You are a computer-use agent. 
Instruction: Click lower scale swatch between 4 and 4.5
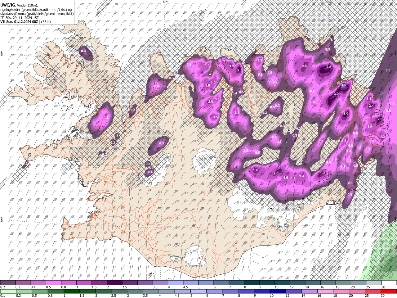point(167,291)
